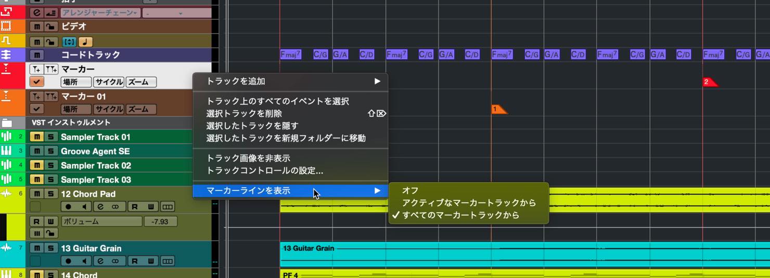Unmute Sampler Track 01
Image resolution: width=770 pixels, height=278 pixels.
[36, 137]
